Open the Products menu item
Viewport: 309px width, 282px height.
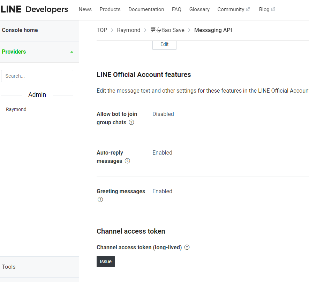click(x=110, y=9)
